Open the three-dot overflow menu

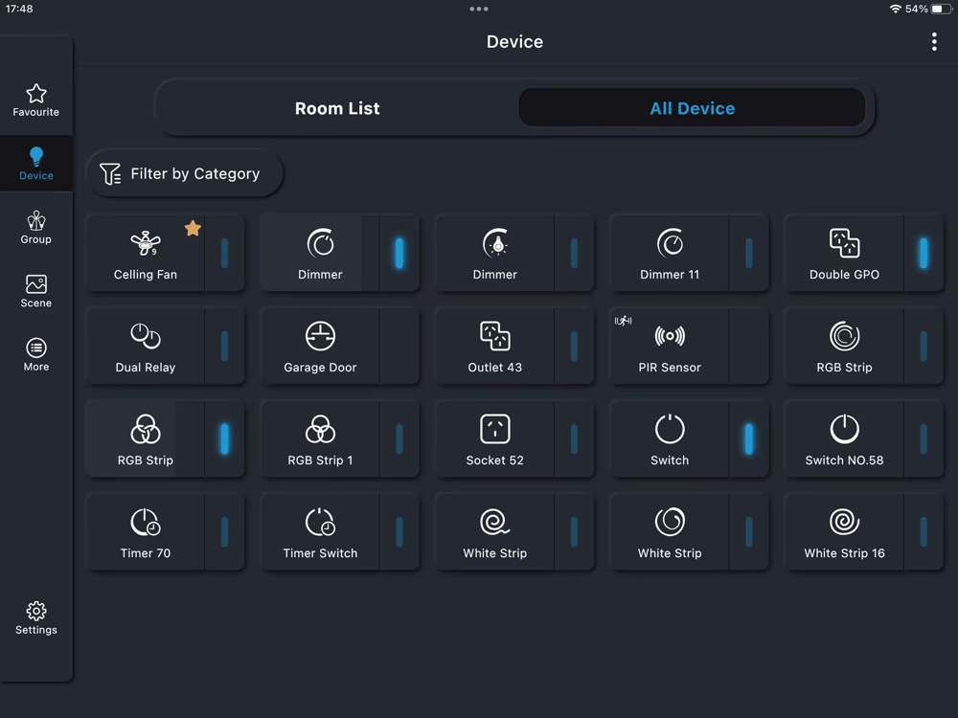pos(933,41)
